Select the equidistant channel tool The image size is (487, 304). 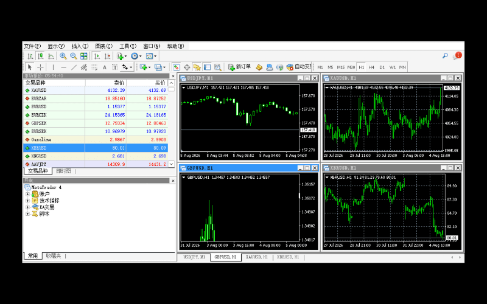point(84,67)
